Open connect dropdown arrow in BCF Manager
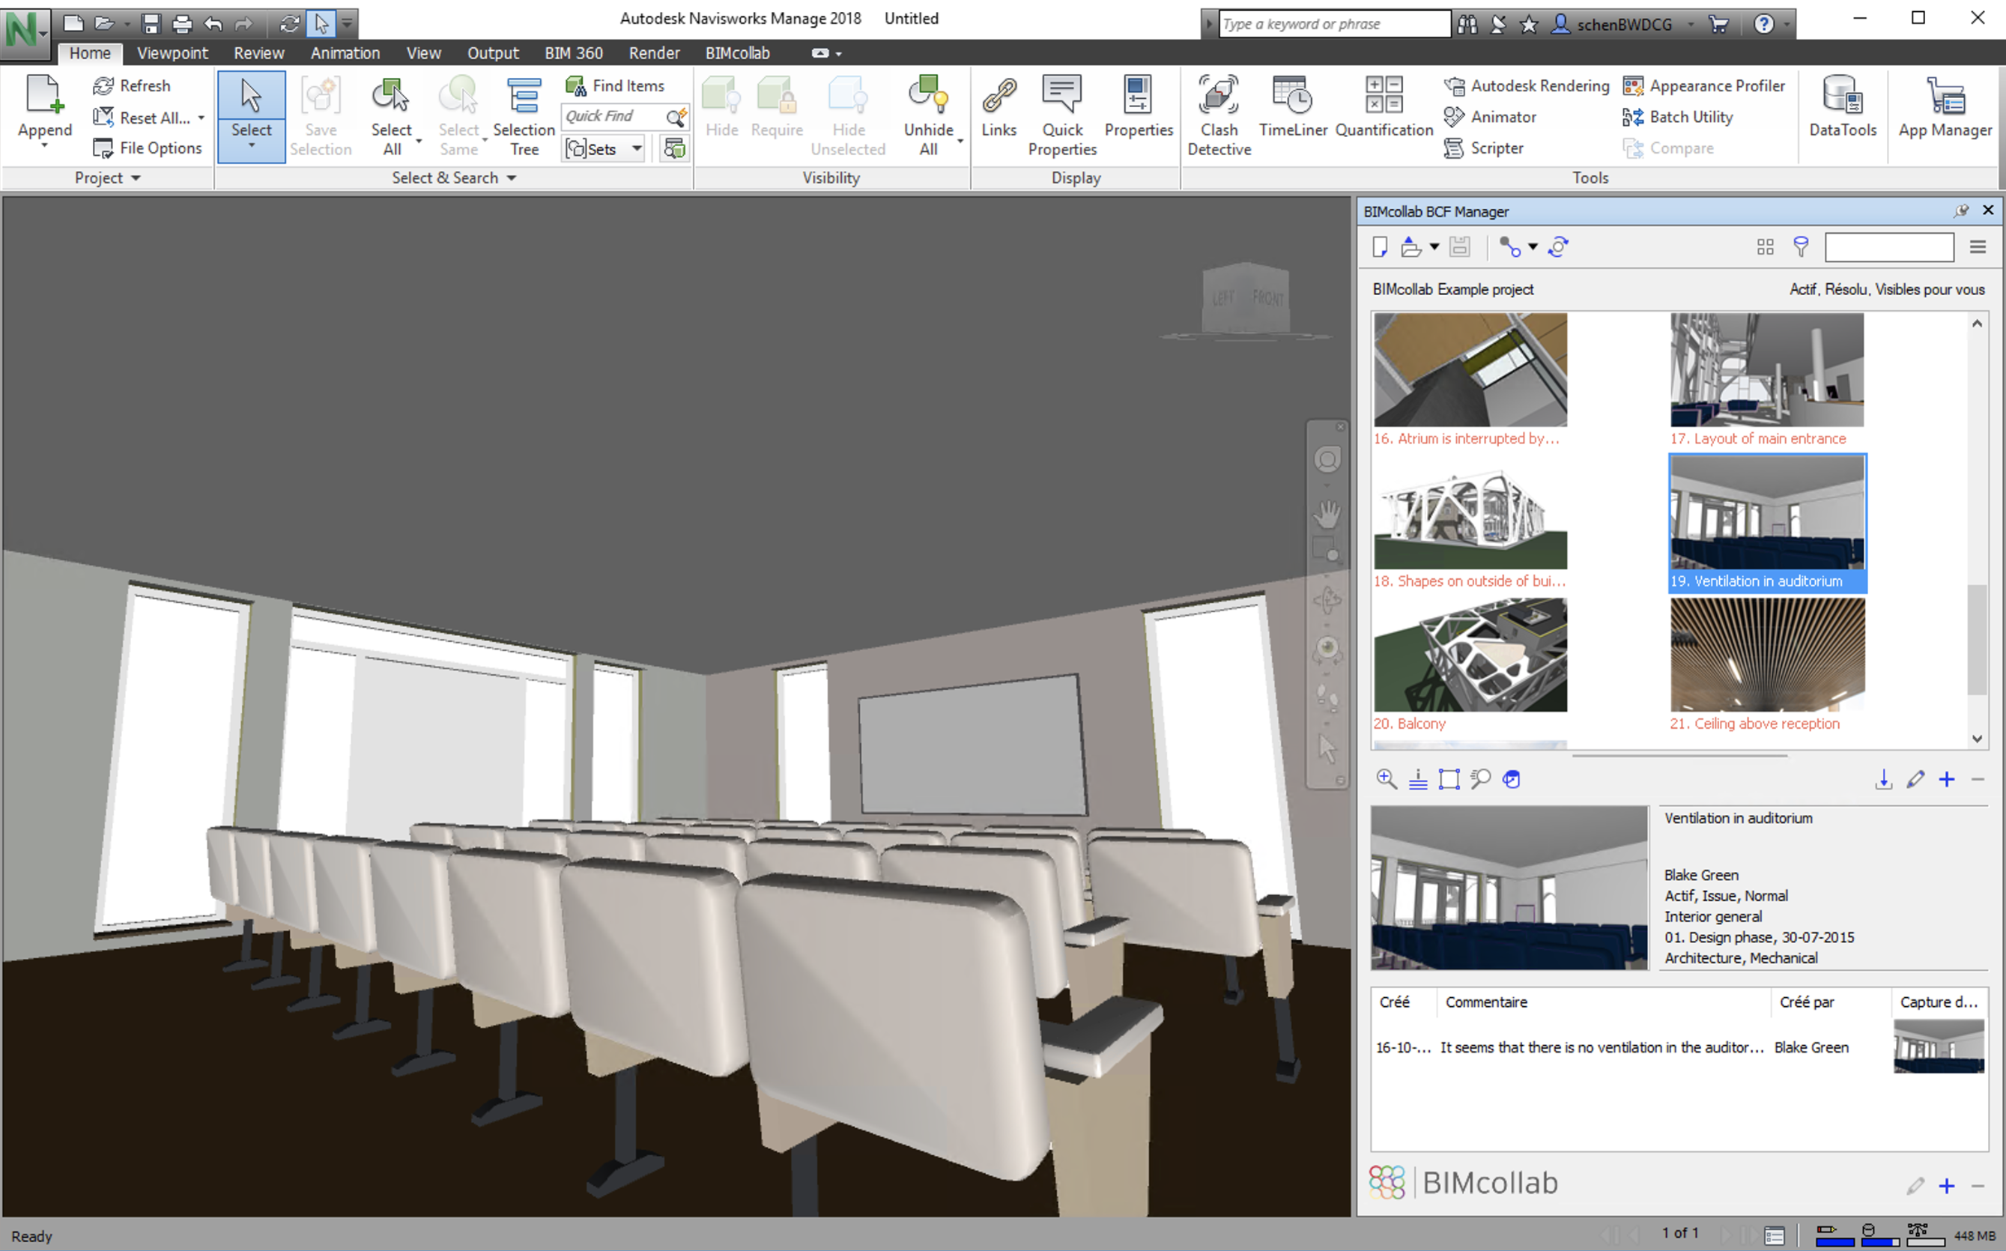 1533,246
